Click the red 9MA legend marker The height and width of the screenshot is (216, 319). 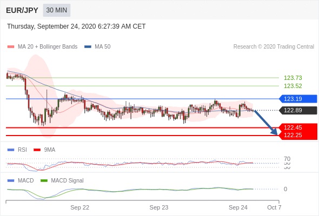[37, 150]
